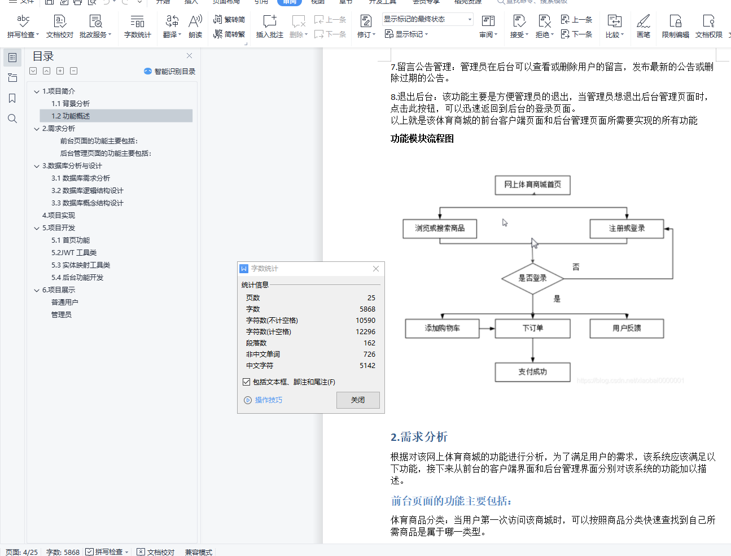Click the up-chevron button under the 目录 title
Viewport: 731px width, 556px height.
[47, 71]
